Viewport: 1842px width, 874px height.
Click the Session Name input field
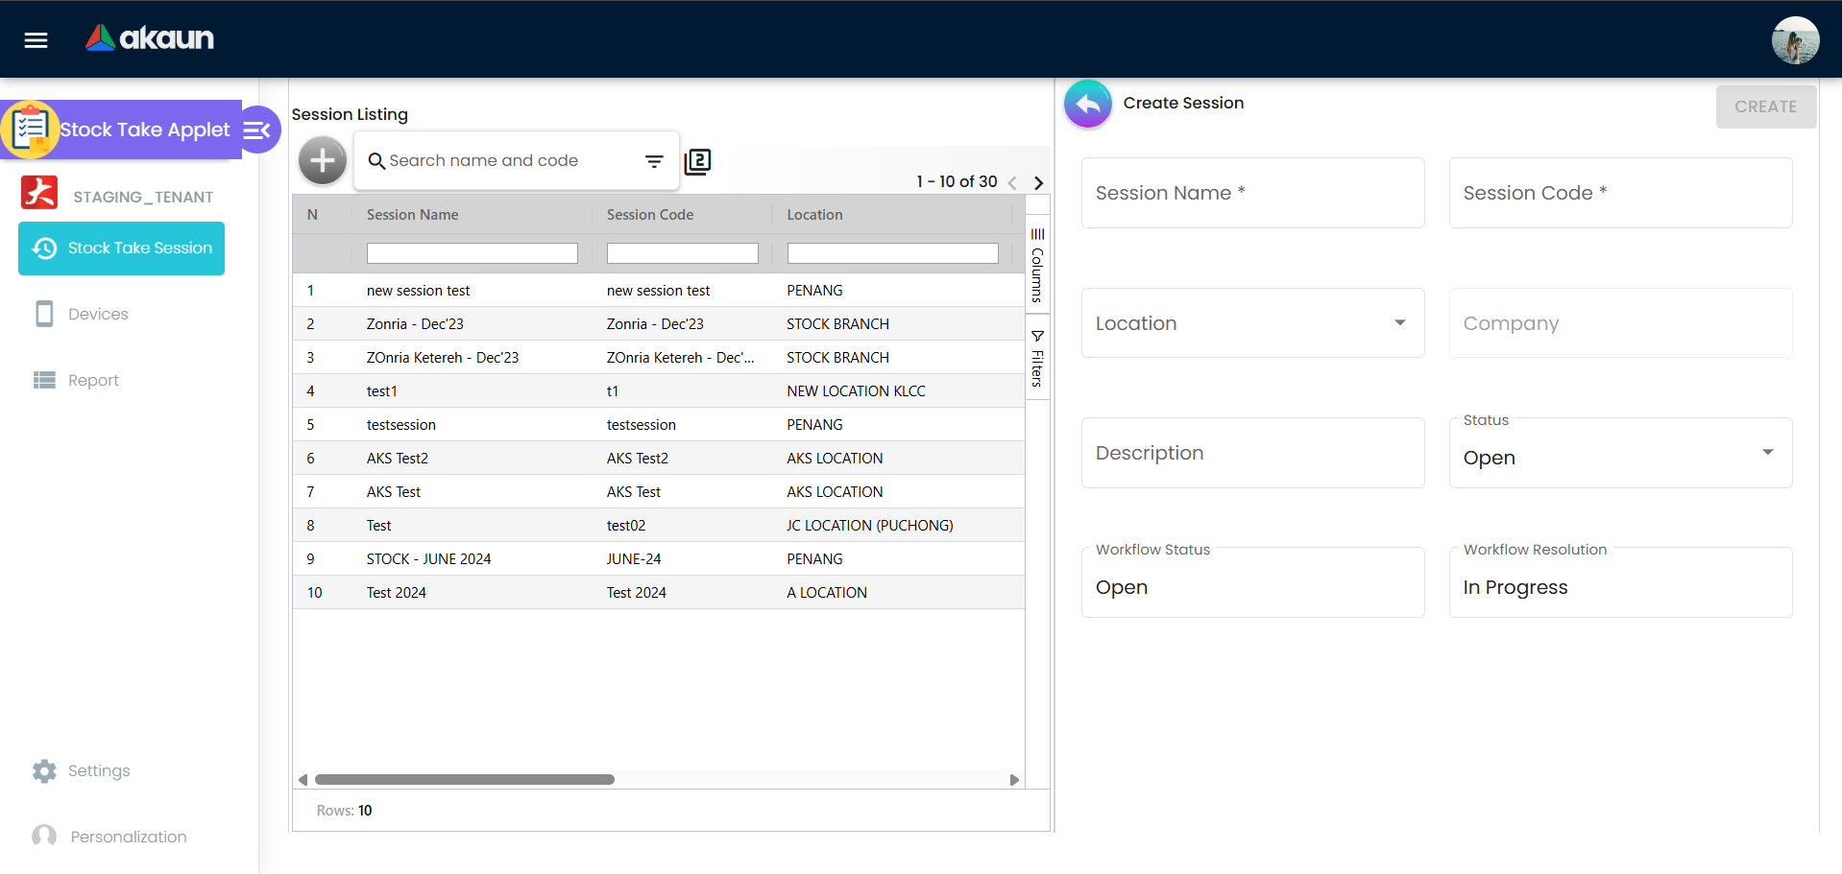click(1251, 193)
